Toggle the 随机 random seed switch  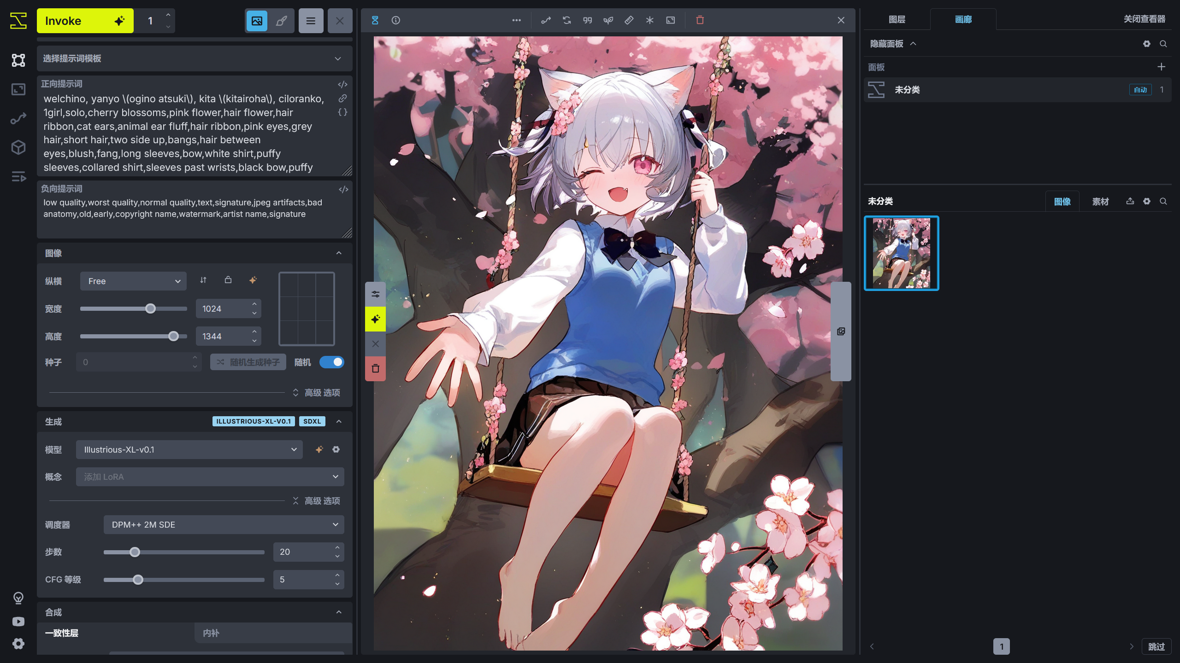click(332, 362)
